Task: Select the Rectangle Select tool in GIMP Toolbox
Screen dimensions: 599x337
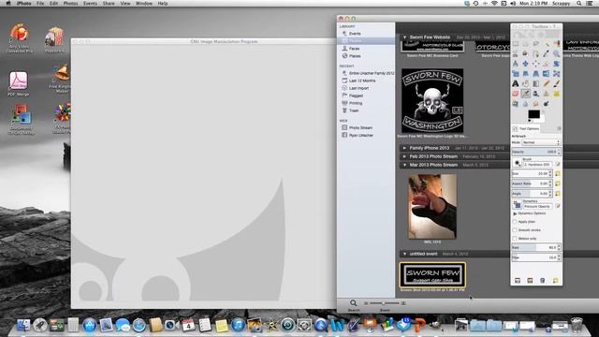Action: pos(516,44)
